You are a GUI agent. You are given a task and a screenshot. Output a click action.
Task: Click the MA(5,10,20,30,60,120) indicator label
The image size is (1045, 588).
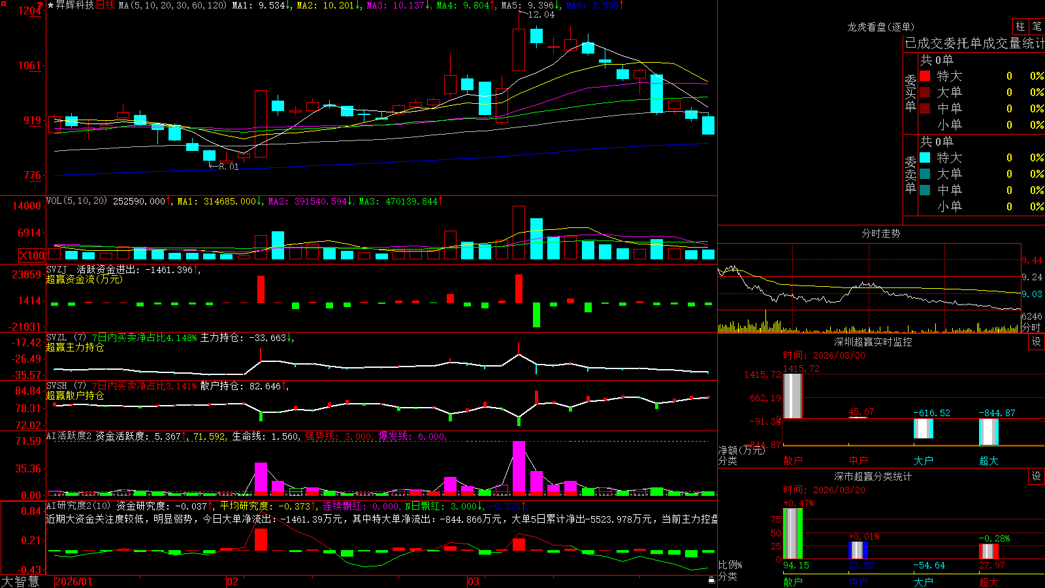pos(172,5)
